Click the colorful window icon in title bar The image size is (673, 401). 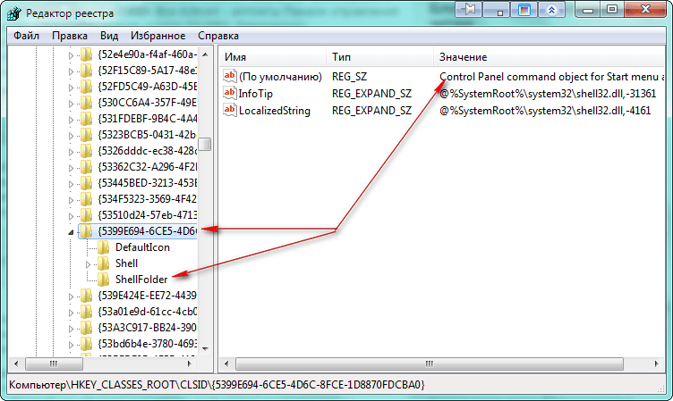point(524,9)
